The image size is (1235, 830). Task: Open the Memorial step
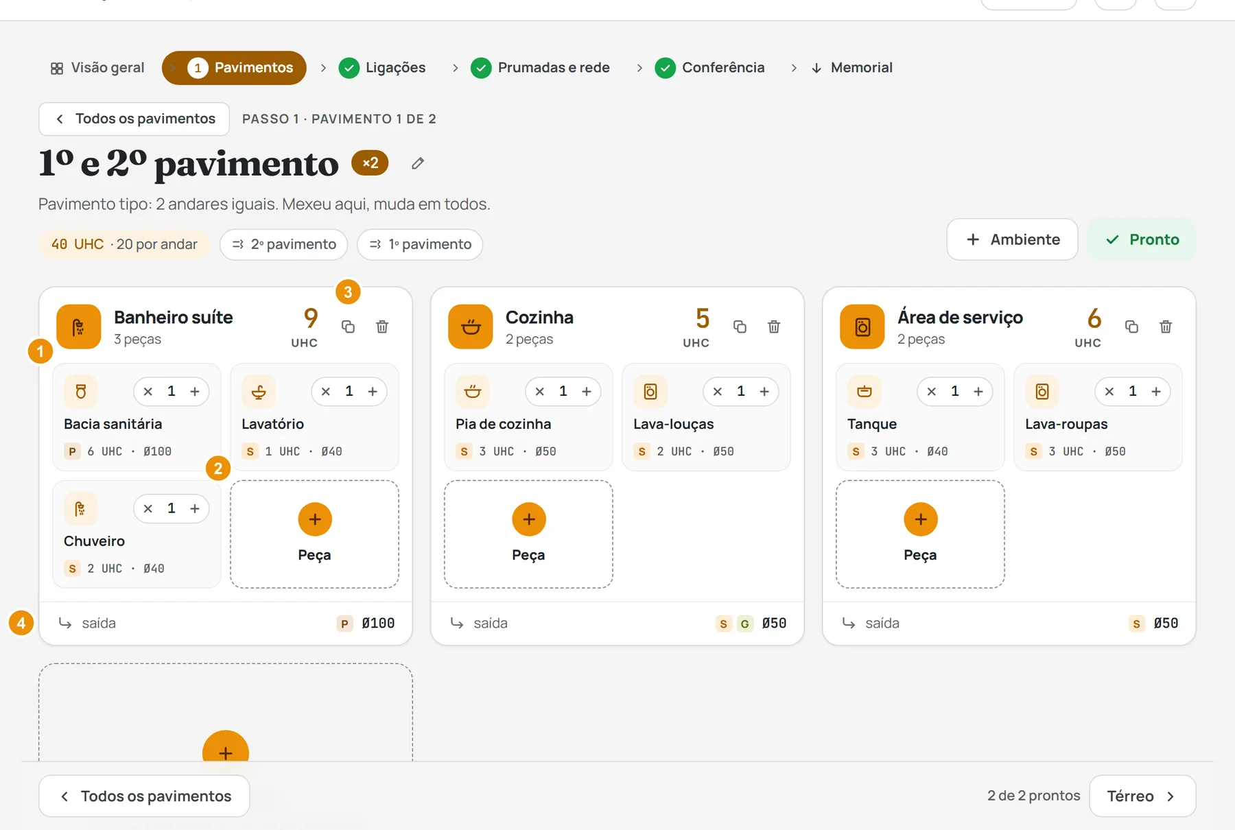tap(851, 68)
